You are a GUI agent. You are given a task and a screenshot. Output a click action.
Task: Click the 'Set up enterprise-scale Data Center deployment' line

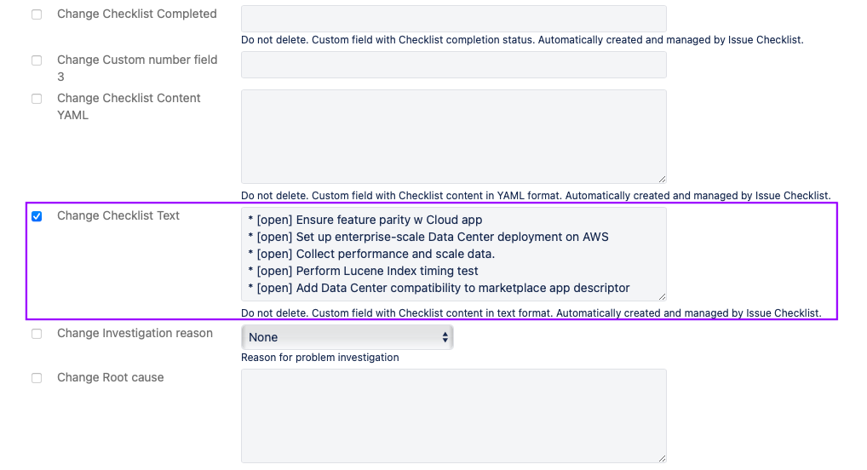coord(451,237)
